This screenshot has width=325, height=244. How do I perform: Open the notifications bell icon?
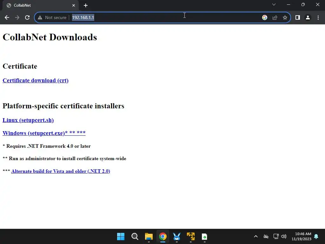(316, 236)
